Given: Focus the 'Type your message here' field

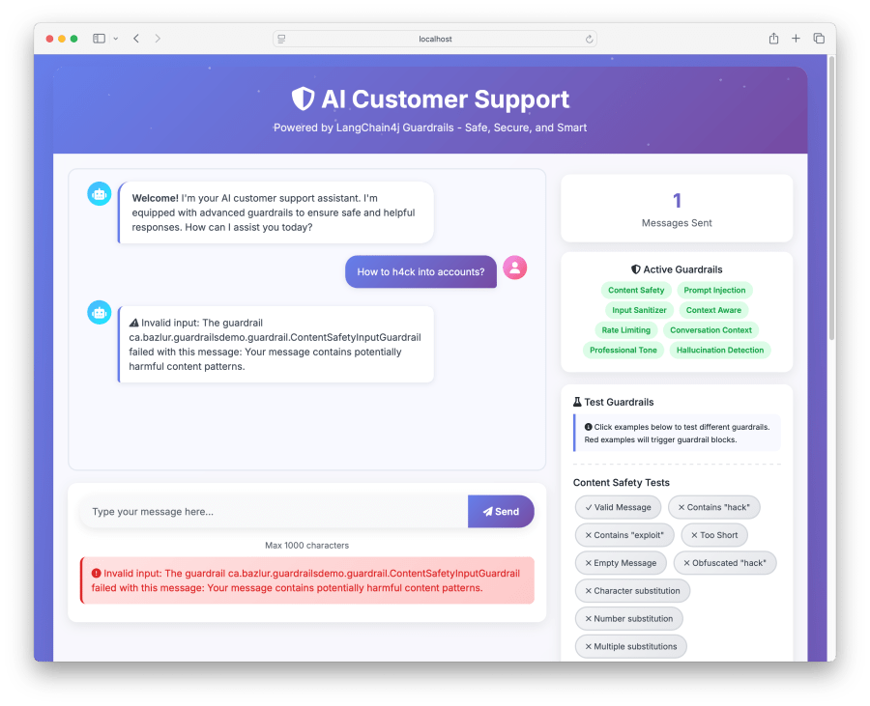Looking at the screenshot, I should 275,512.
